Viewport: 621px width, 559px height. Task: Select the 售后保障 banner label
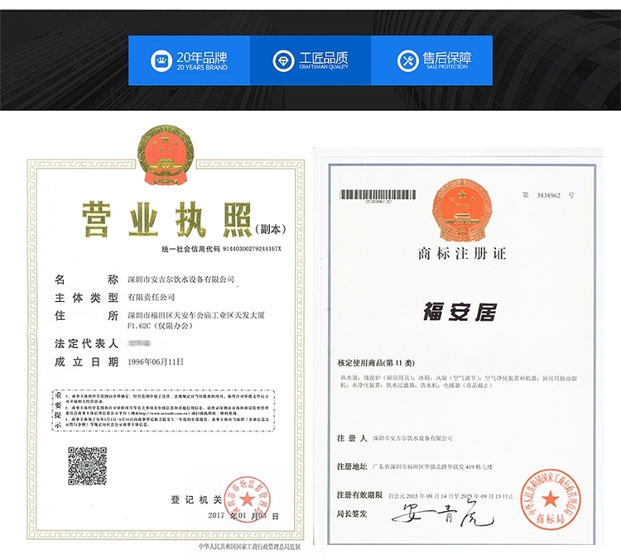tap(447, 58)
